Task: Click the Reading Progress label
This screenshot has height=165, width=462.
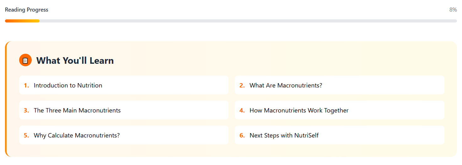Action: point(27,10)
